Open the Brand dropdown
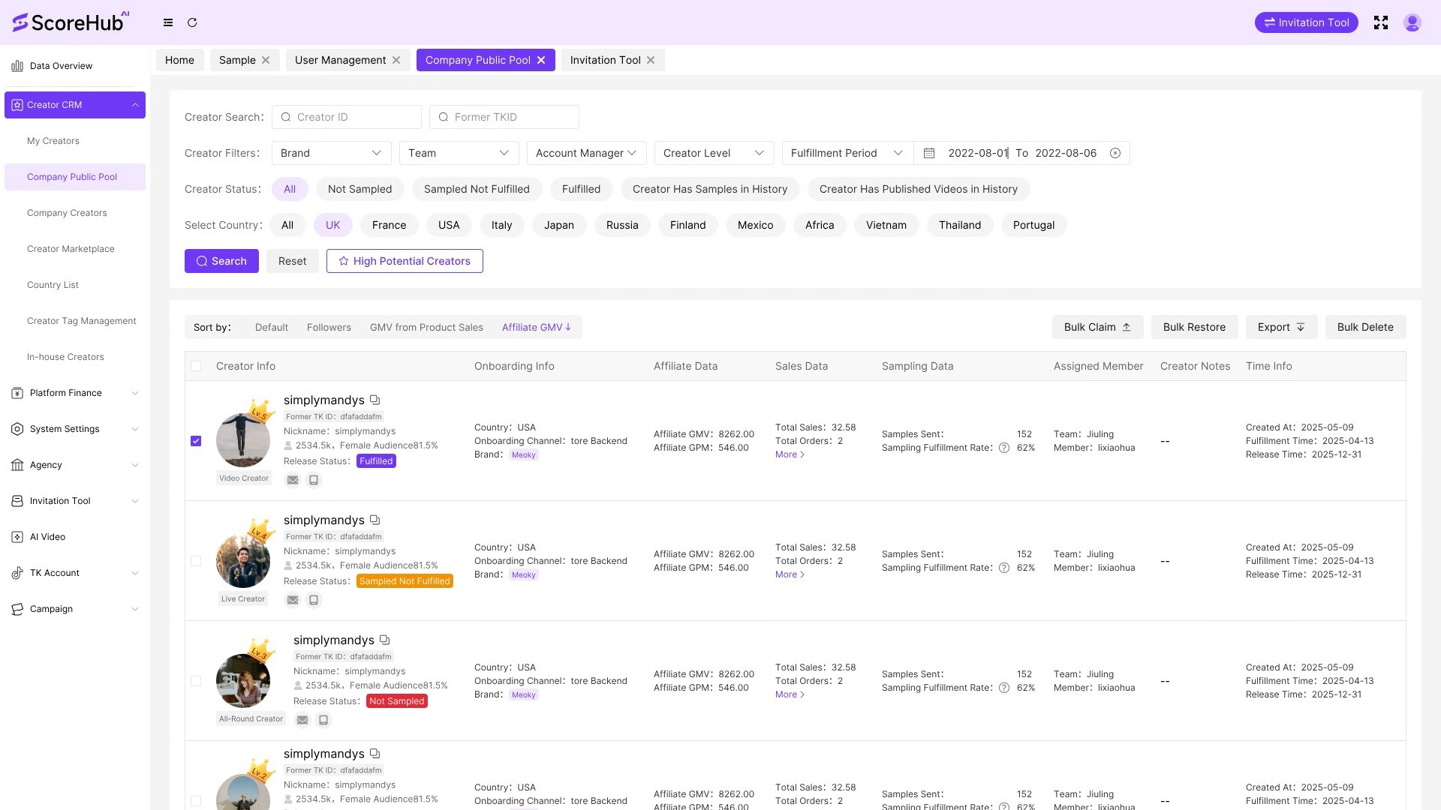1441x810 pixels. coord(331,153)
